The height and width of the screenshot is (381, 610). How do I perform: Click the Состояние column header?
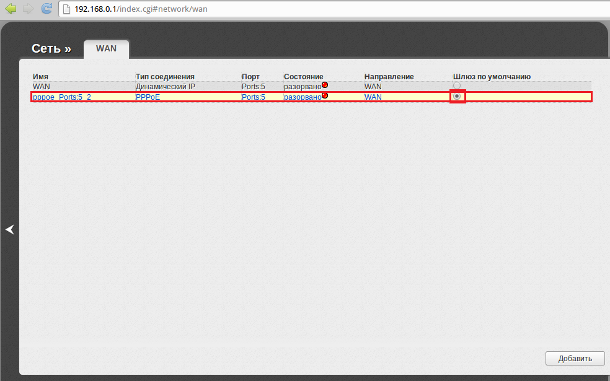303,76
